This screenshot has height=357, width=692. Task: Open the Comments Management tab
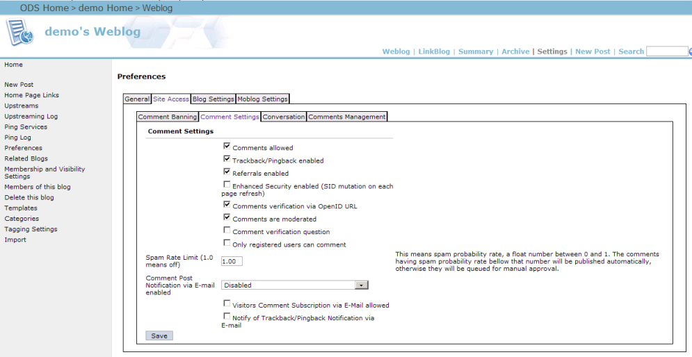pyautogui.click(x=346, y=117)
